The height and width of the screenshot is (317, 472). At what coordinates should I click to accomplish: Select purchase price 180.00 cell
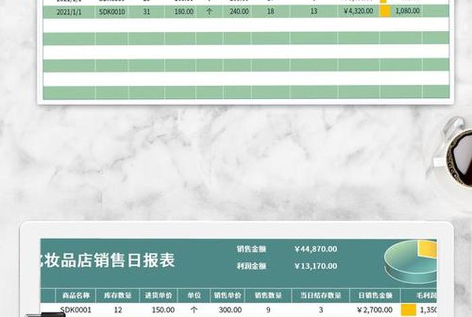pos(183,11)
